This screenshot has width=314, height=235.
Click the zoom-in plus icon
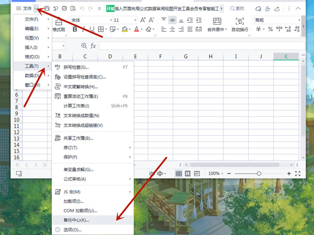click(x=289, y=173)
